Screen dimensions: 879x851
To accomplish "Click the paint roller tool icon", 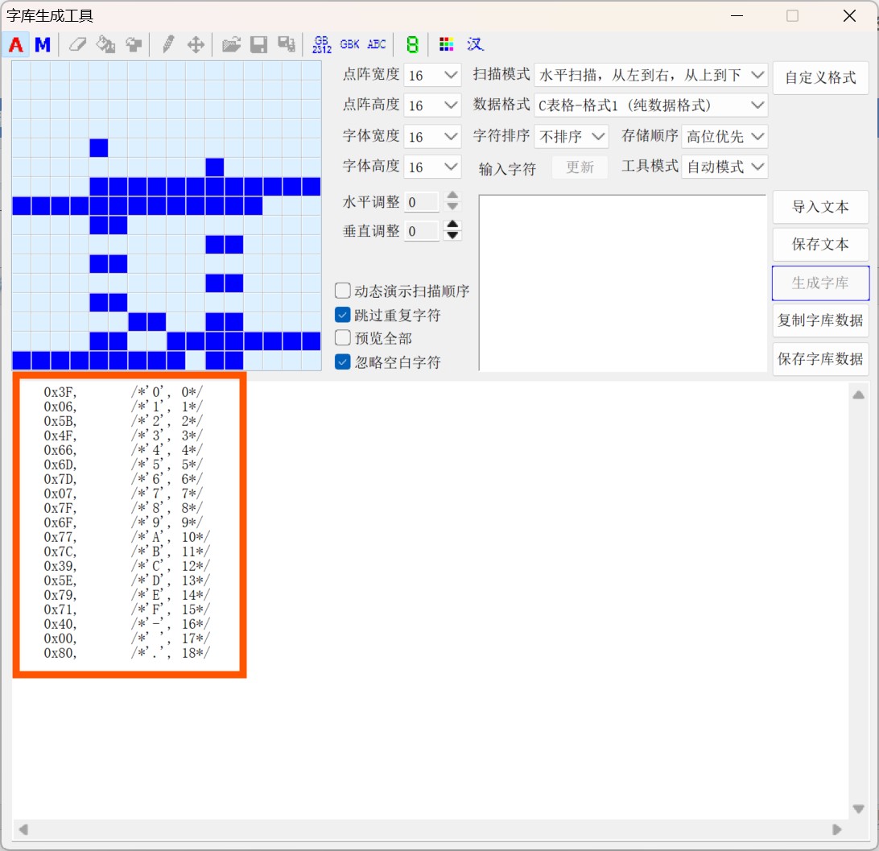I will click(134, 44).
